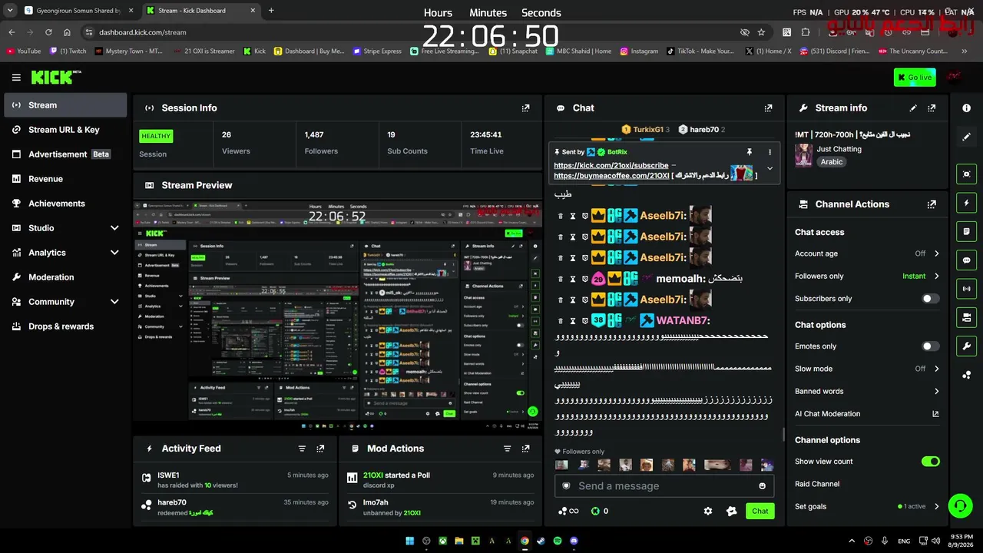Open Spotify from the taskbar

(558, 541)
